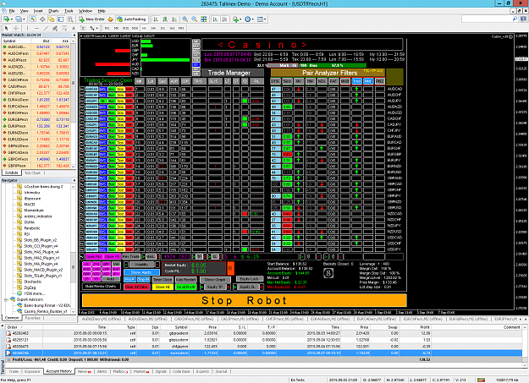Collapse the Expert Advisors tree node

click(x=6, y=299)
